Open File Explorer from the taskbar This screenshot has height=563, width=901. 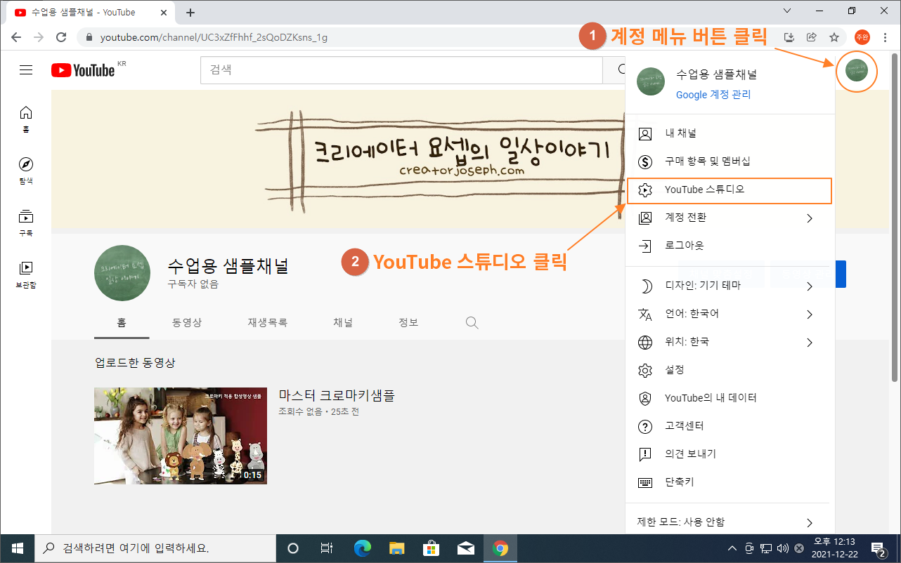tap(397, 548)
